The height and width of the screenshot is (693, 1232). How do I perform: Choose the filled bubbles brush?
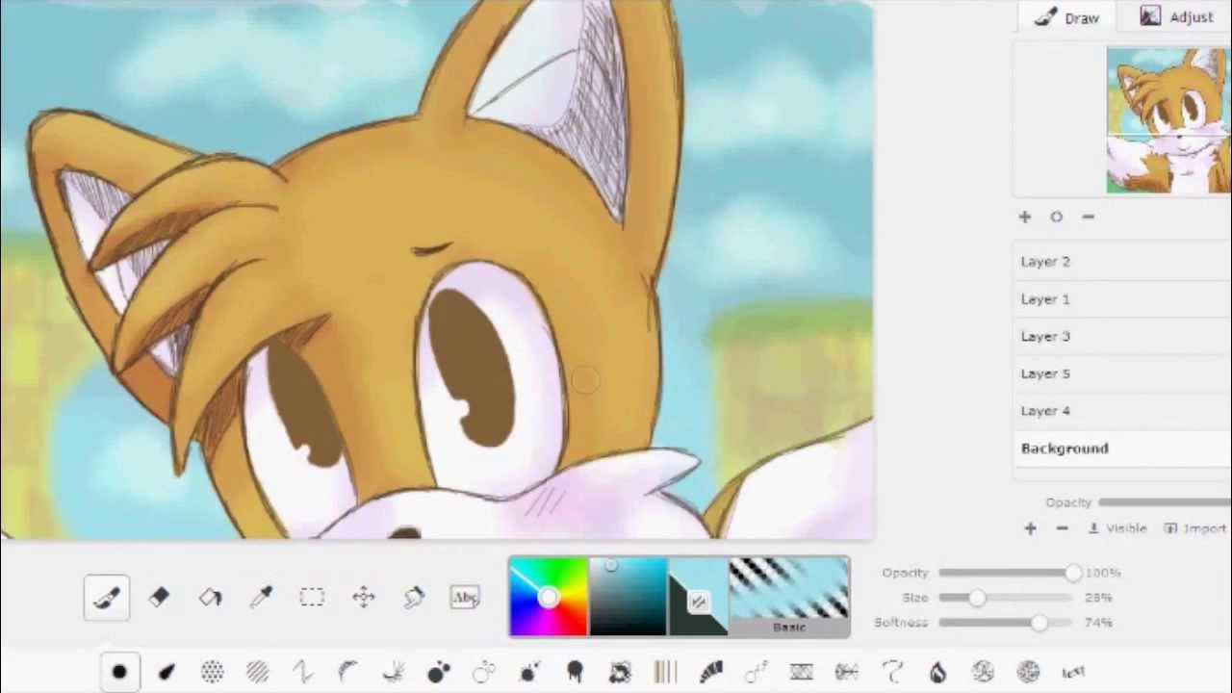438,672
